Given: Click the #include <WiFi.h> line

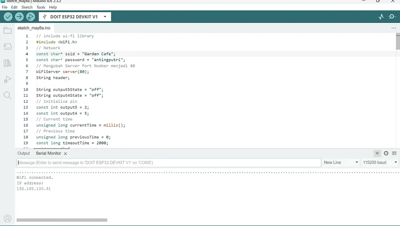Looking at the screenshot, I should [56, 42].
